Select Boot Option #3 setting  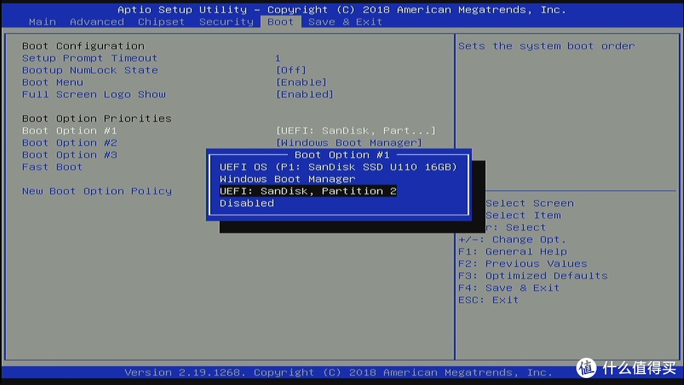tap(70, 155)
